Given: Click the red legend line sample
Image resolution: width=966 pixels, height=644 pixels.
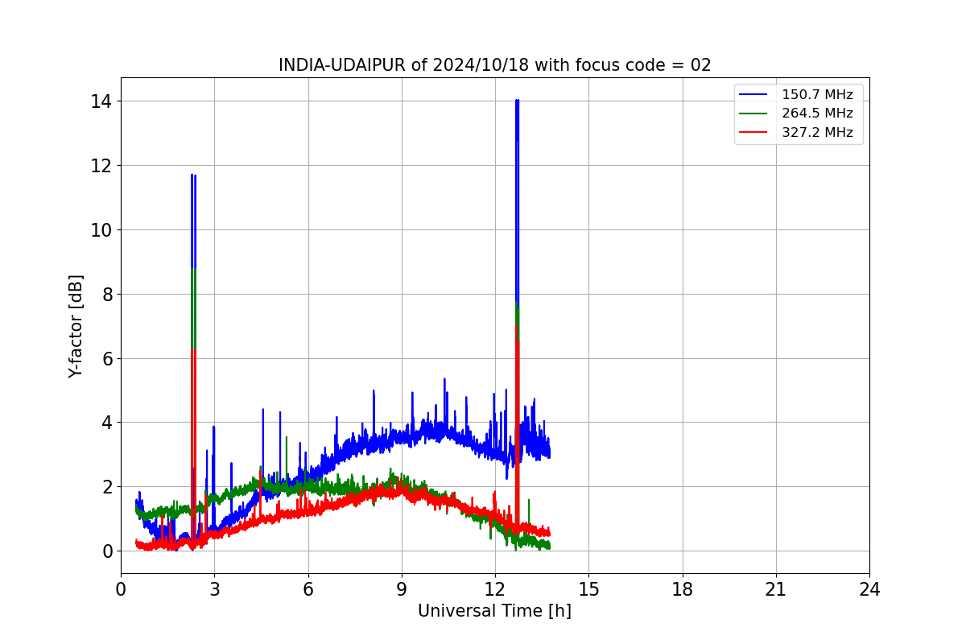Looking at the screenshot, I should (x=753, y=133).
